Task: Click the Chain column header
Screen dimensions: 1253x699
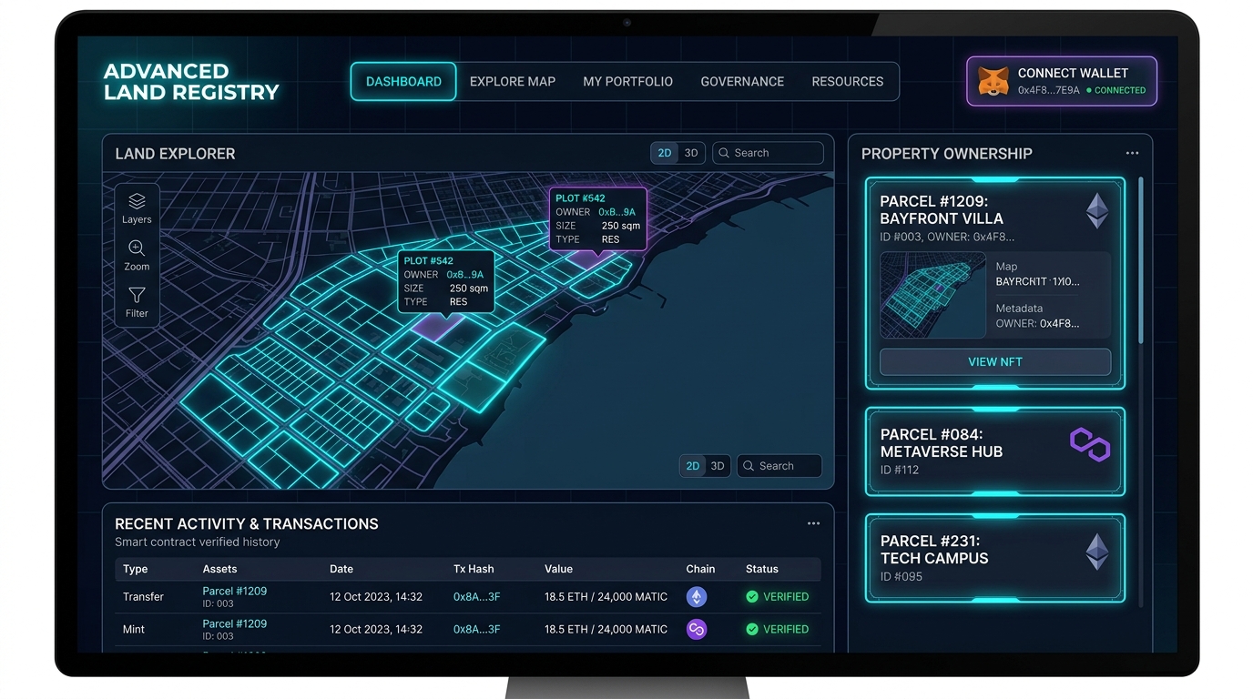Action: [700, 569]
